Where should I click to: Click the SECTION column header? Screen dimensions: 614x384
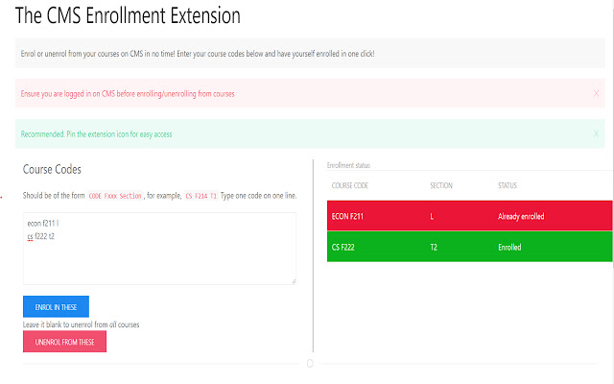click(441, 185)
